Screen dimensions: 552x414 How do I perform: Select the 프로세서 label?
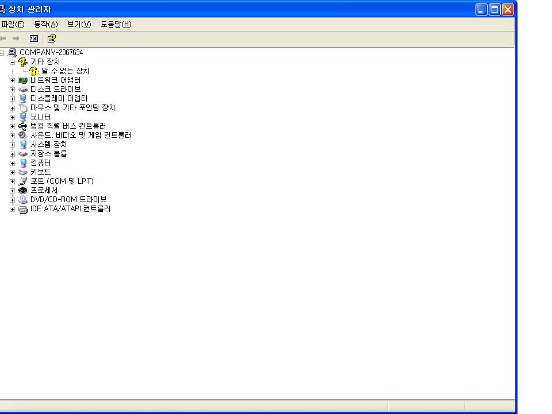[44, 190]
